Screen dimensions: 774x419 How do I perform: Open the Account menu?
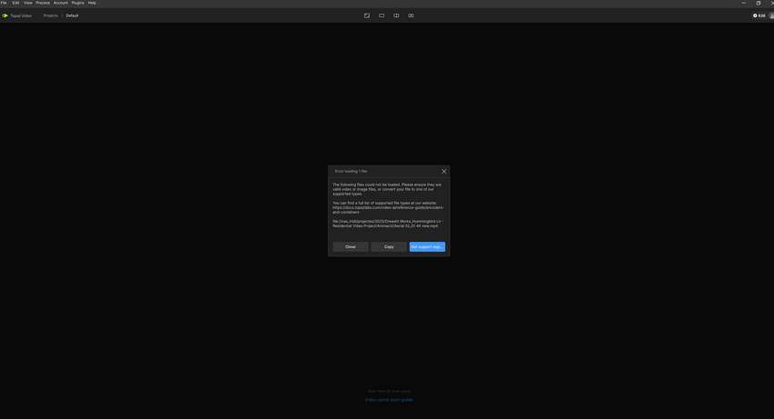tap(61, 3)
